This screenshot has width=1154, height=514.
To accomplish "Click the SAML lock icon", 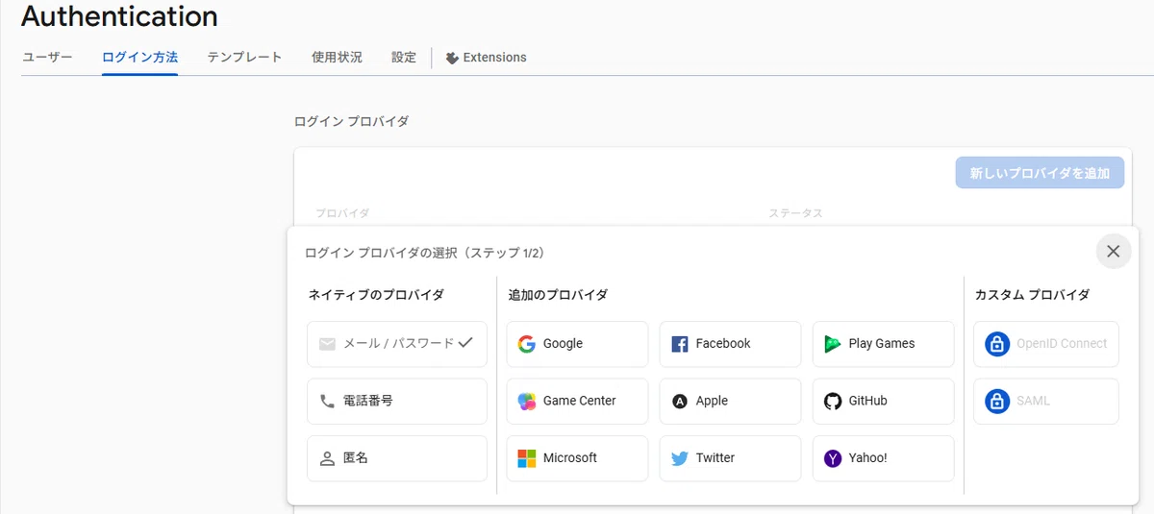I will 996,401.
